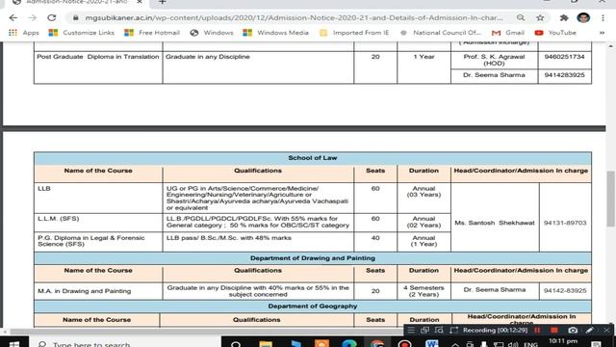Click phone number 941428392S
616x347 pixels.
[x=565, y=75]
